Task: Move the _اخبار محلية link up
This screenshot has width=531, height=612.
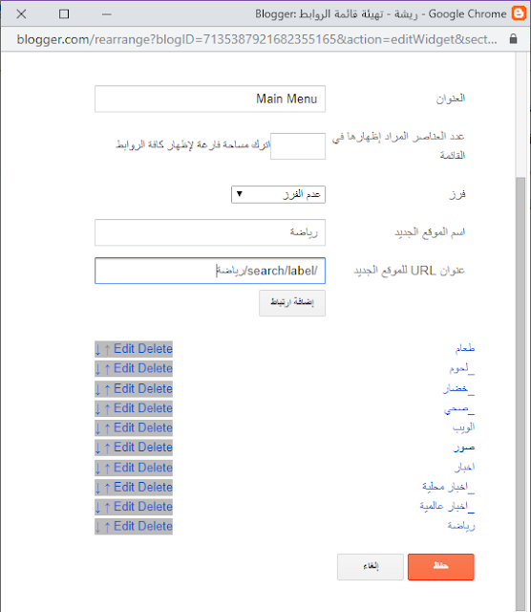Action: (x=107, y=488)
